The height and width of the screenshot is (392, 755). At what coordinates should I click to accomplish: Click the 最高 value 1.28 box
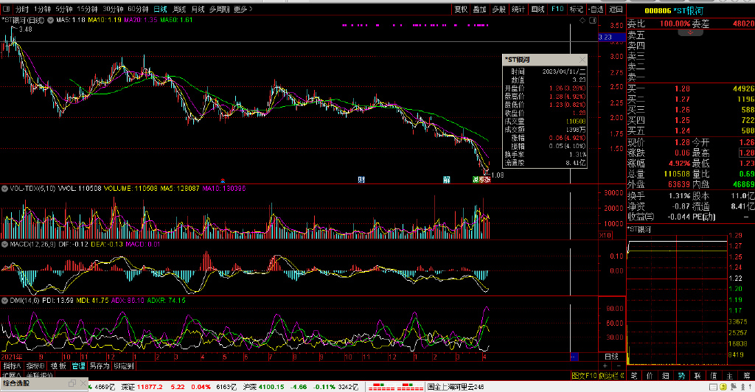pos(747,153)
